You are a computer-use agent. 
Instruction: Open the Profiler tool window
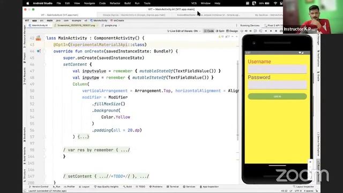tap(69, 187)
